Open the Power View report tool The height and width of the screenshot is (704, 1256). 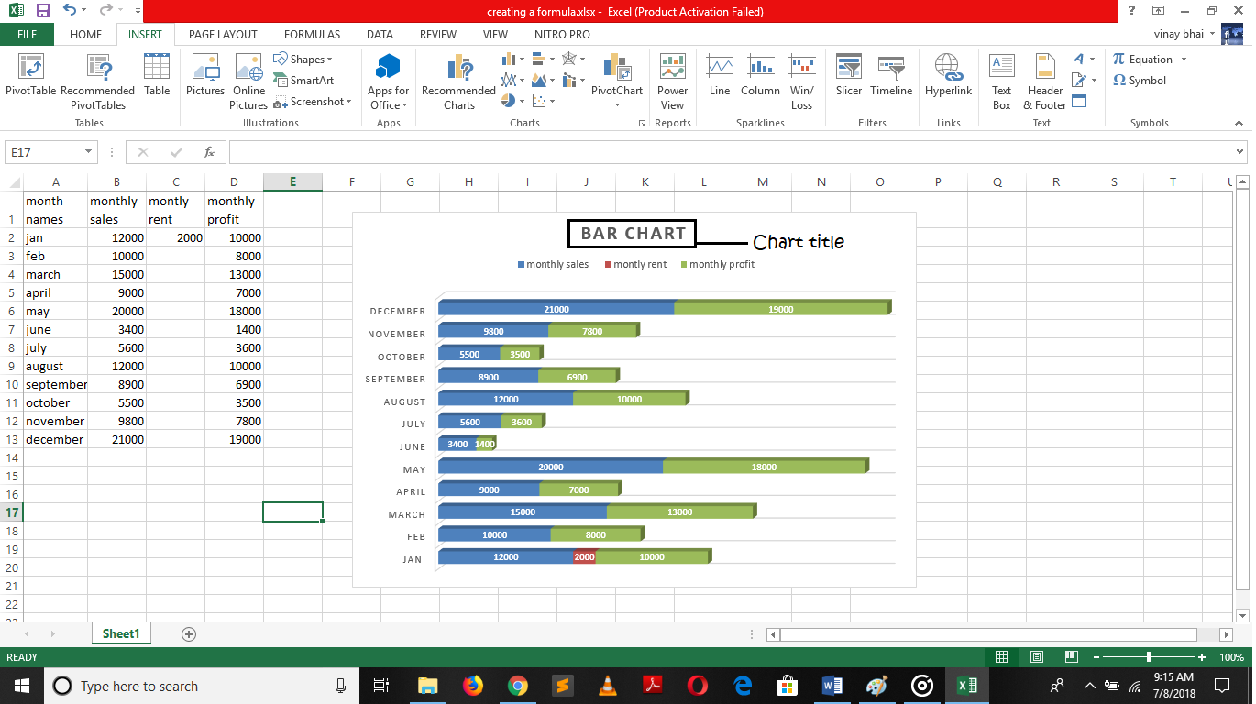pos(672,81)
